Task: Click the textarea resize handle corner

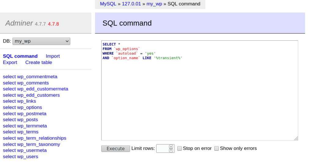Action: 296,139
